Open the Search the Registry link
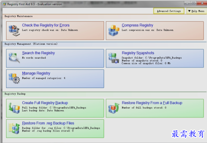Screen dimensions: 207x143 [x=39, y=53]
